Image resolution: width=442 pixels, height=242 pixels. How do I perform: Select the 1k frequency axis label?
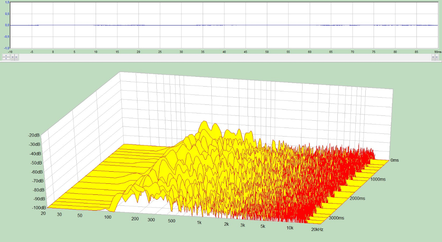[x=199, y=223]
